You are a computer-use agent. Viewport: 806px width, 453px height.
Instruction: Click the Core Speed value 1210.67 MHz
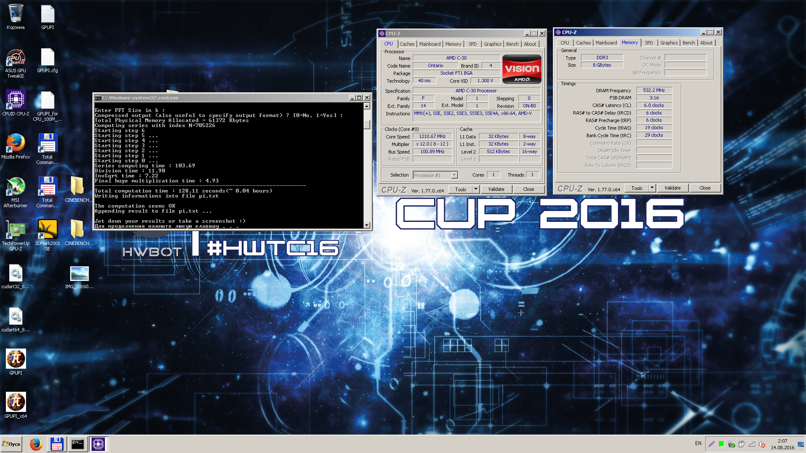pos(432,136)
